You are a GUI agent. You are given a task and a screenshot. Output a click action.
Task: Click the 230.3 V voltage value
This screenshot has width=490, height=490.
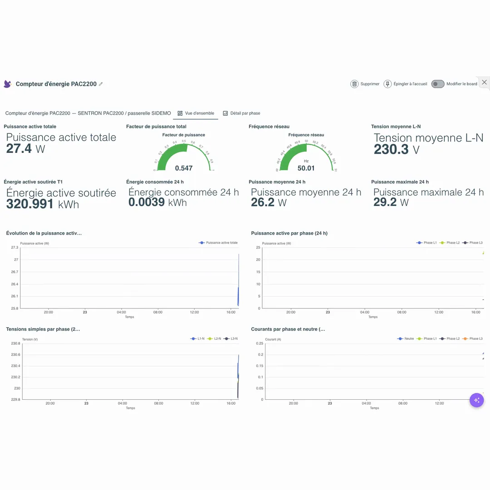click(x=397, y=149)
